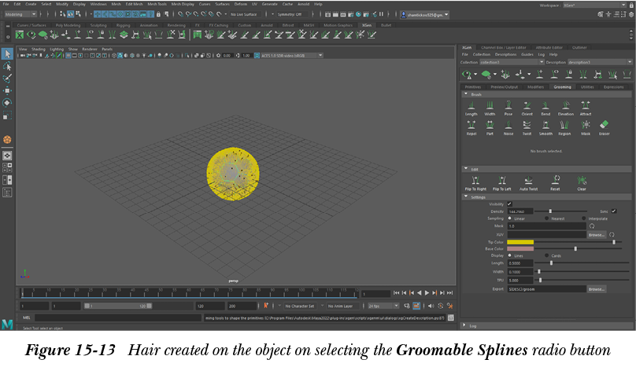The height and width of the screenshot is (367, 636).
Task: Select the Eraser brush
Action: click(x=605, y=126)
